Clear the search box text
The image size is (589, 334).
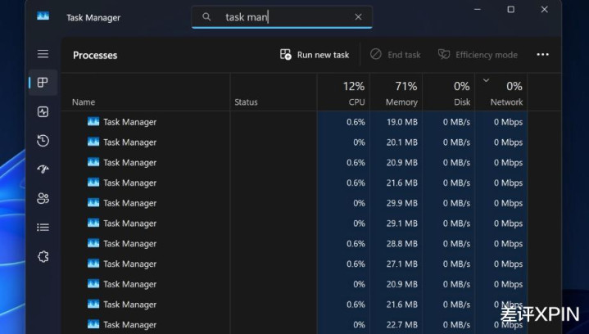[358, 17]
